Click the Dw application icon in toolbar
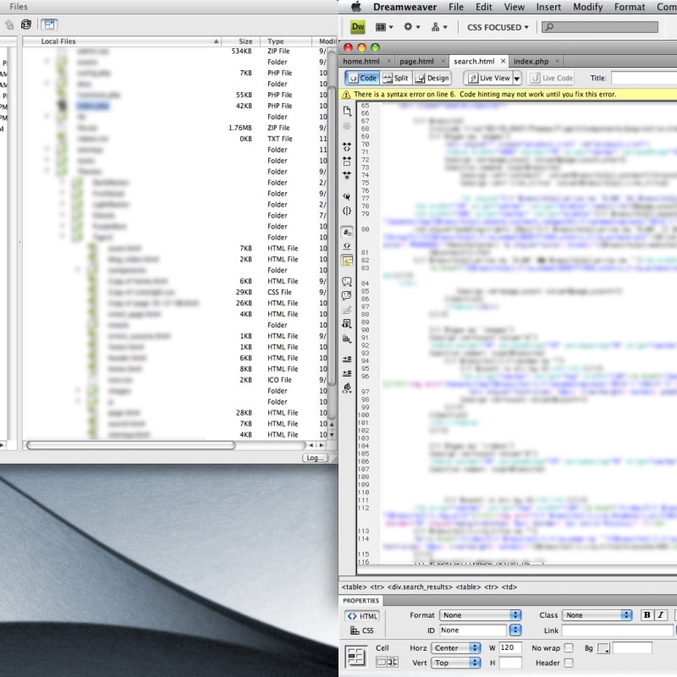 tap(356, 26)
